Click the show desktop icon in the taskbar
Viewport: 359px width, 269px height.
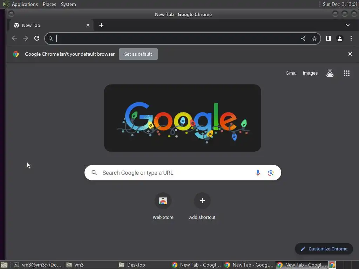[4, 265]
